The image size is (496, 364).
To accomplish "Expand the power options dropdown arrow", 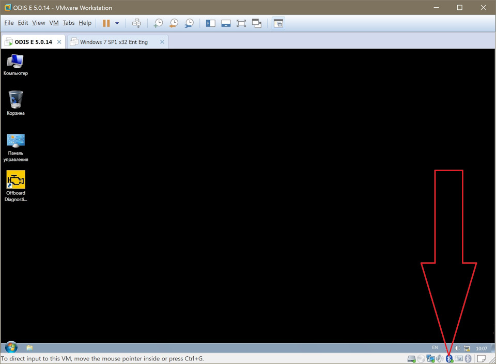I will [x=117, y=23].
